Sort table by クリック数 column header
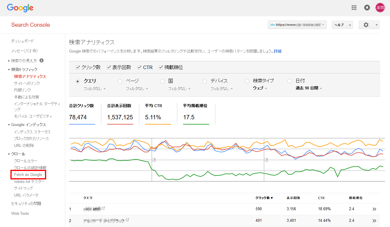The image size is (390, 227). tap(264, 198)
